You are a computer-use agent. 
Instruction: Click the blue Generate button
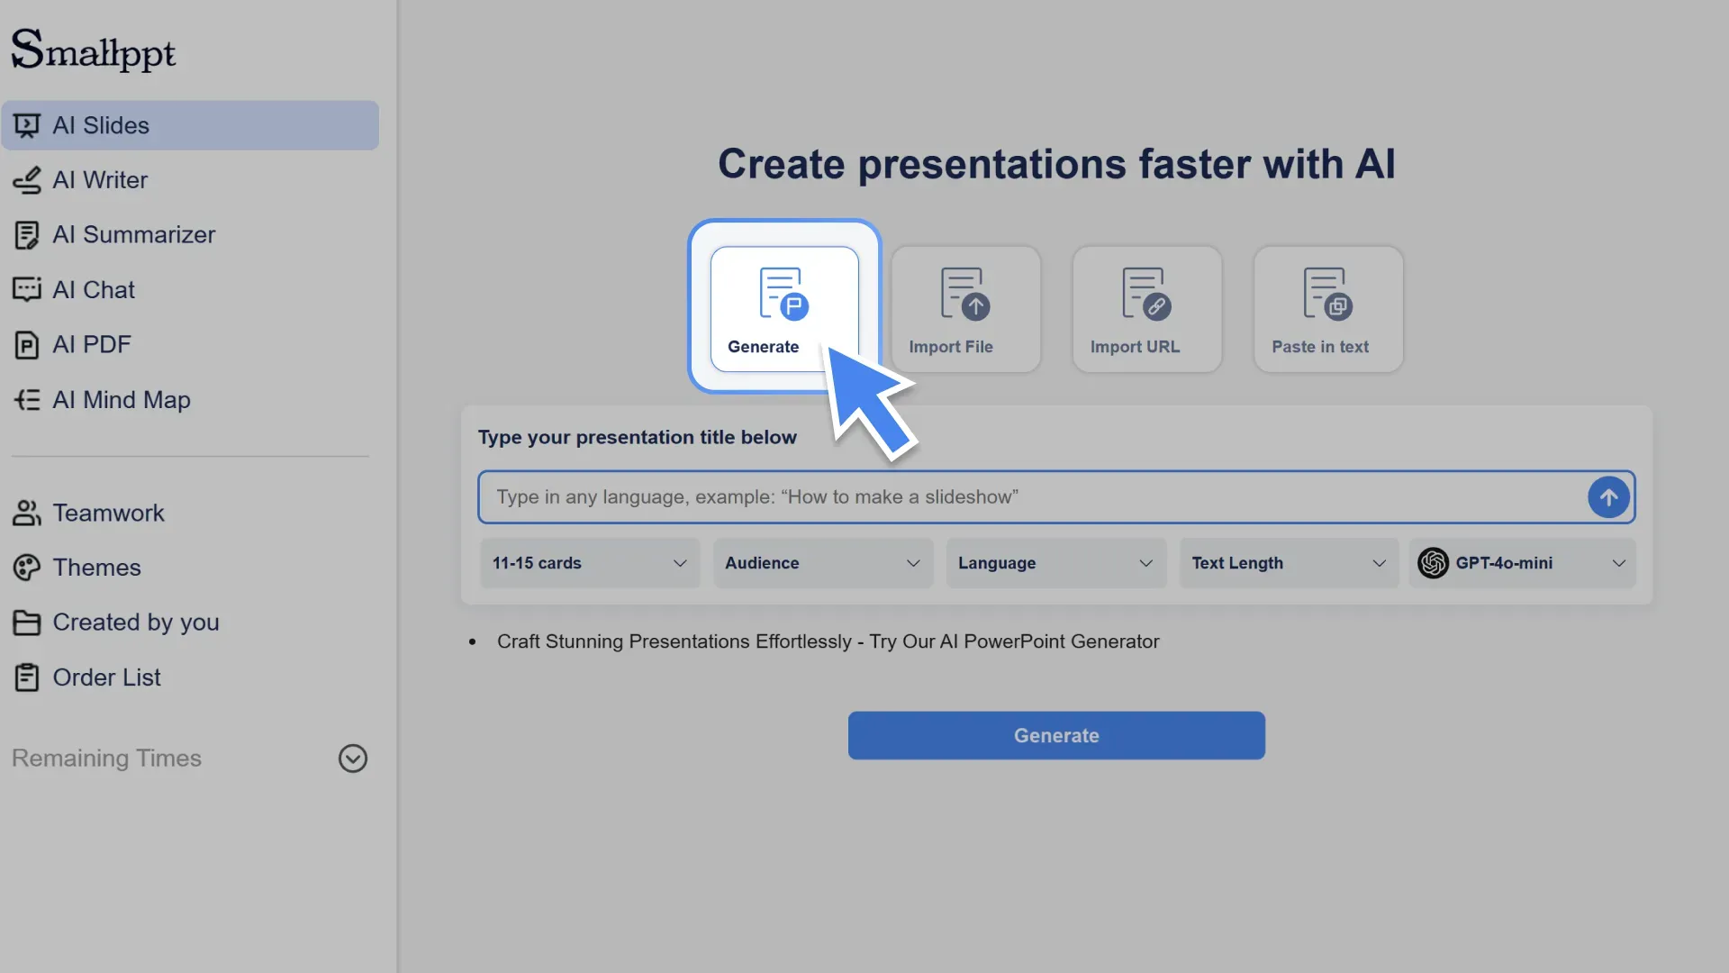point(1055,735)
